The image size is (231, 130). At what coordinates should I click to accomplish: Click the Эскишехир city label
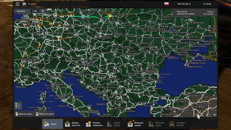coord(185,110)
